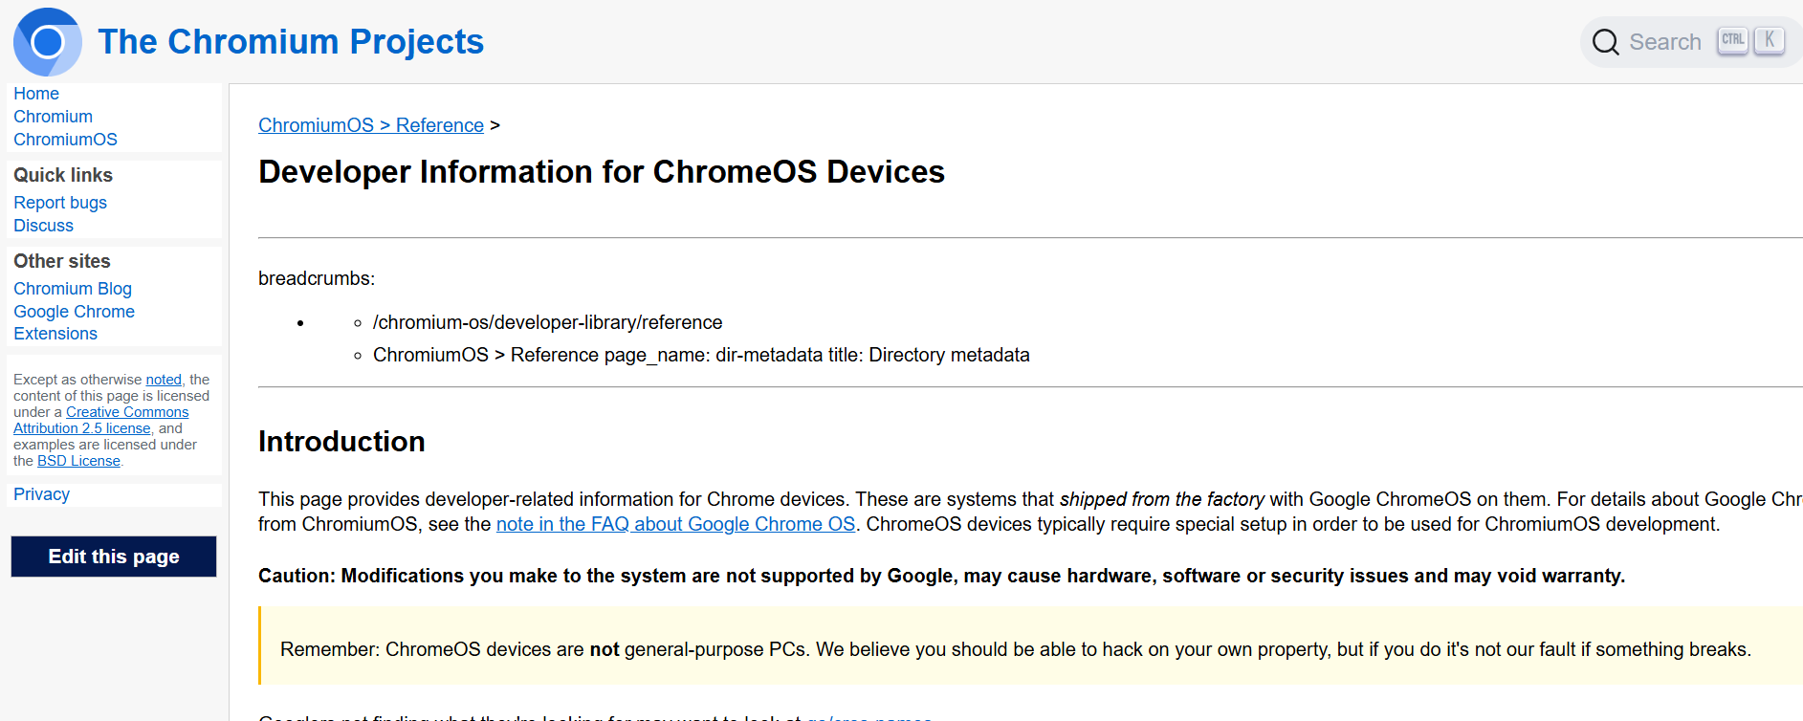
Task: Open the ChromiumOS sidebar link
Action: (x=65, y=140)
